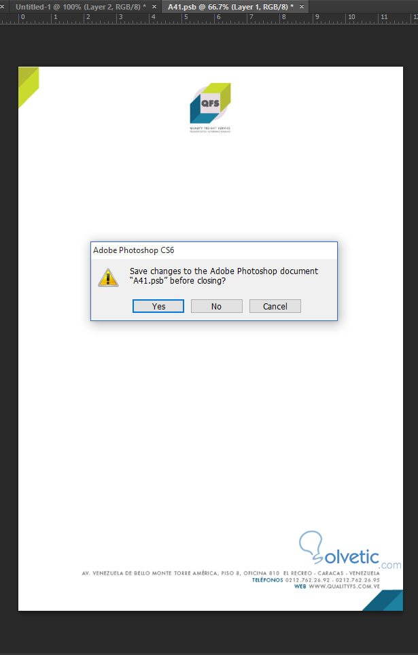The width and height of the screenshot is (418, 655).
Task: Click Yes to save A41.psb changes
Action: (158, 306)
